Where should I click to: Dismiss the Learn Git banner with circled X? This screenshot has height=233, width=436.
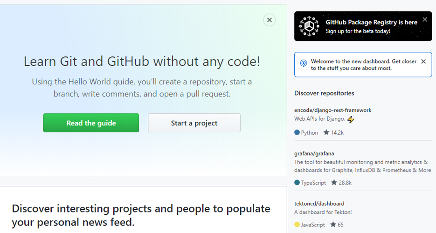click(269, 20)
